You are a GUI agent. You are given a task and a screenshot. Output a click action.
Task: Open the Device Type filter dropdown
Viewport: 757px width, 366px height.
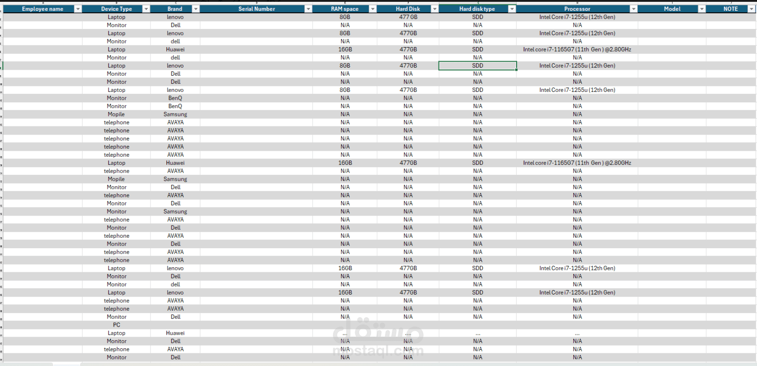[146, 9]
